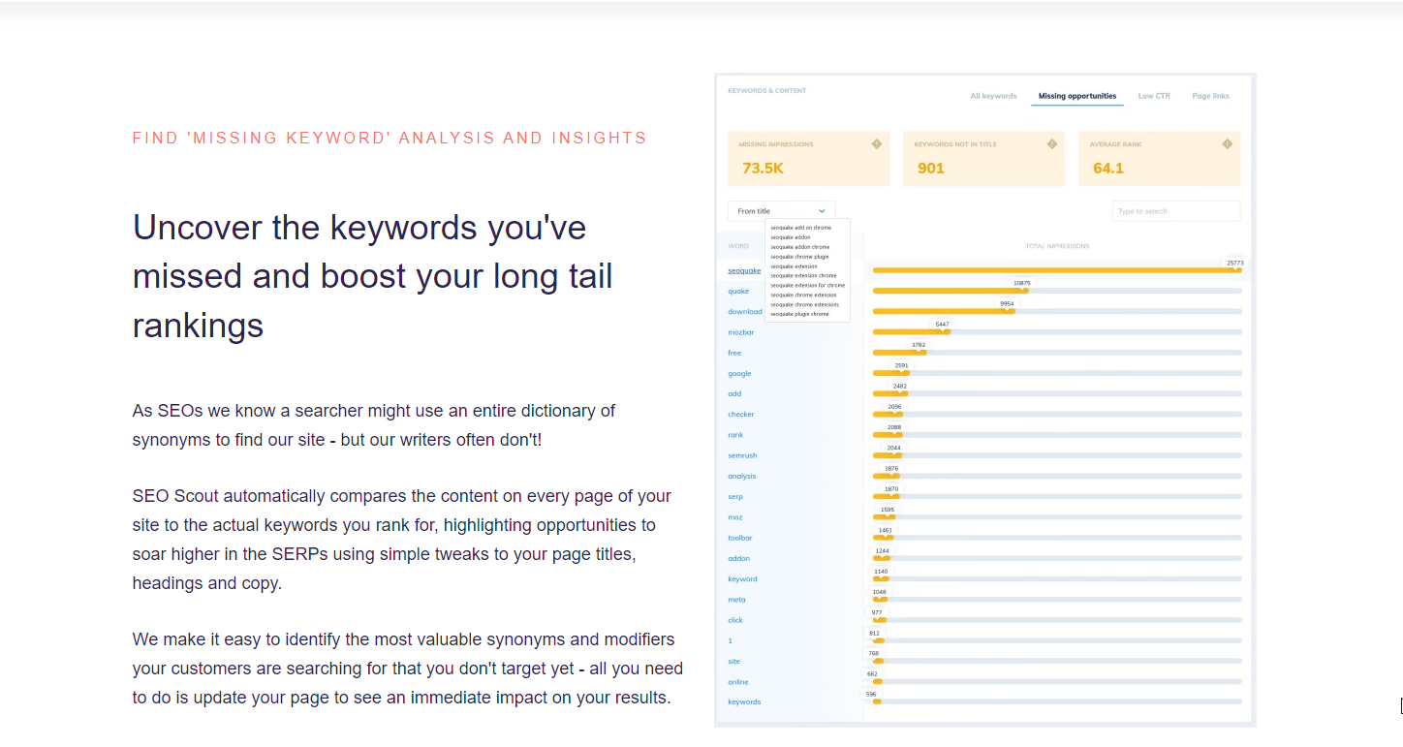
Task: Click the 'click' word link
Action: pos(735,620)
